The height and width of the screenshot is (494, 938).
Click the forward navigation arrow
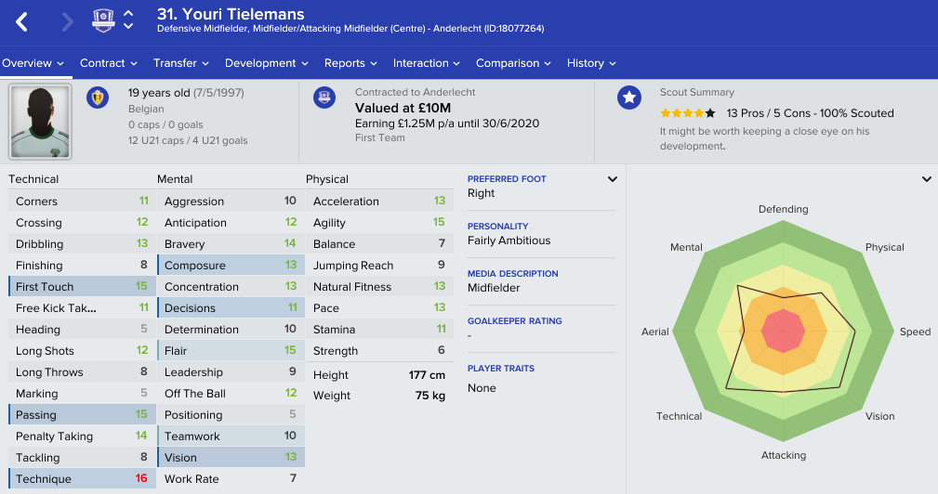tap(67, 21)
